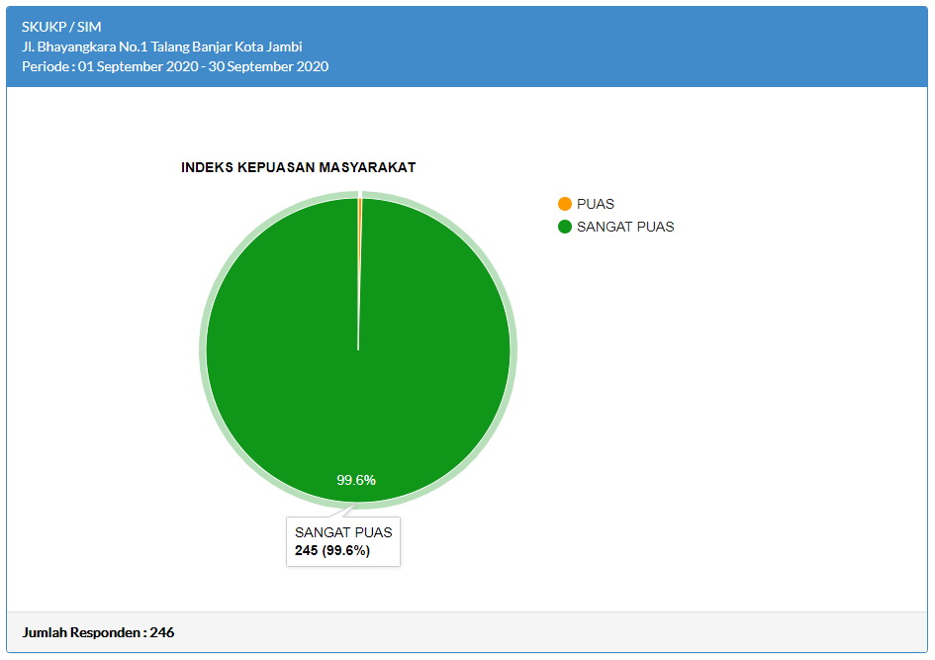Select the SANGAT PUAS legend label
935x660 pixels.
625,227
